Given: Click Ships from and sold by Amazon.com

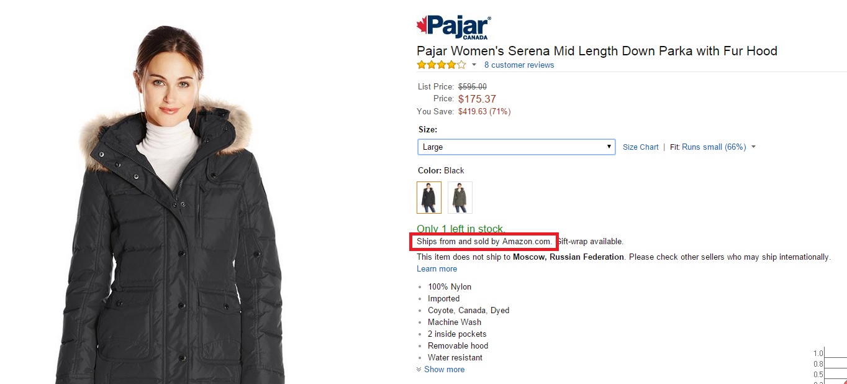Looking at the screenshot, I should (x=484, y=242).
